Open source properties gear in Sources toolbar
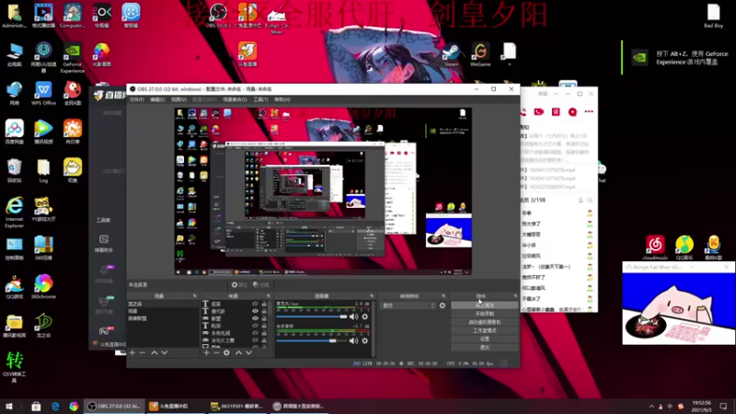 click(x=226, y=352)
